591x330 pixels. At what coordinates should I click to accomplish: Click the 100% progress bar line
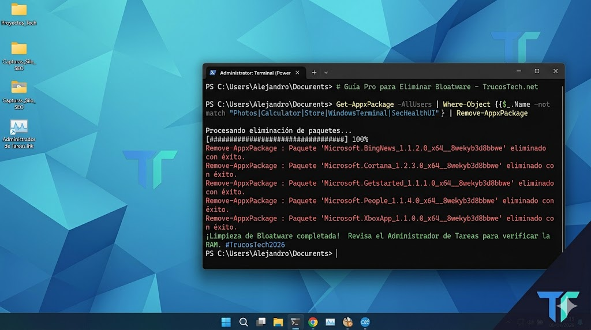tap(287, 140)
